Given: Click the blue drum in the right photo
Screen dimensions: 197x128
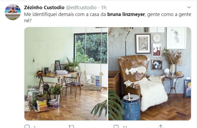Looking at the screenshot, I should pyautogui.click(x=131, y=107).
